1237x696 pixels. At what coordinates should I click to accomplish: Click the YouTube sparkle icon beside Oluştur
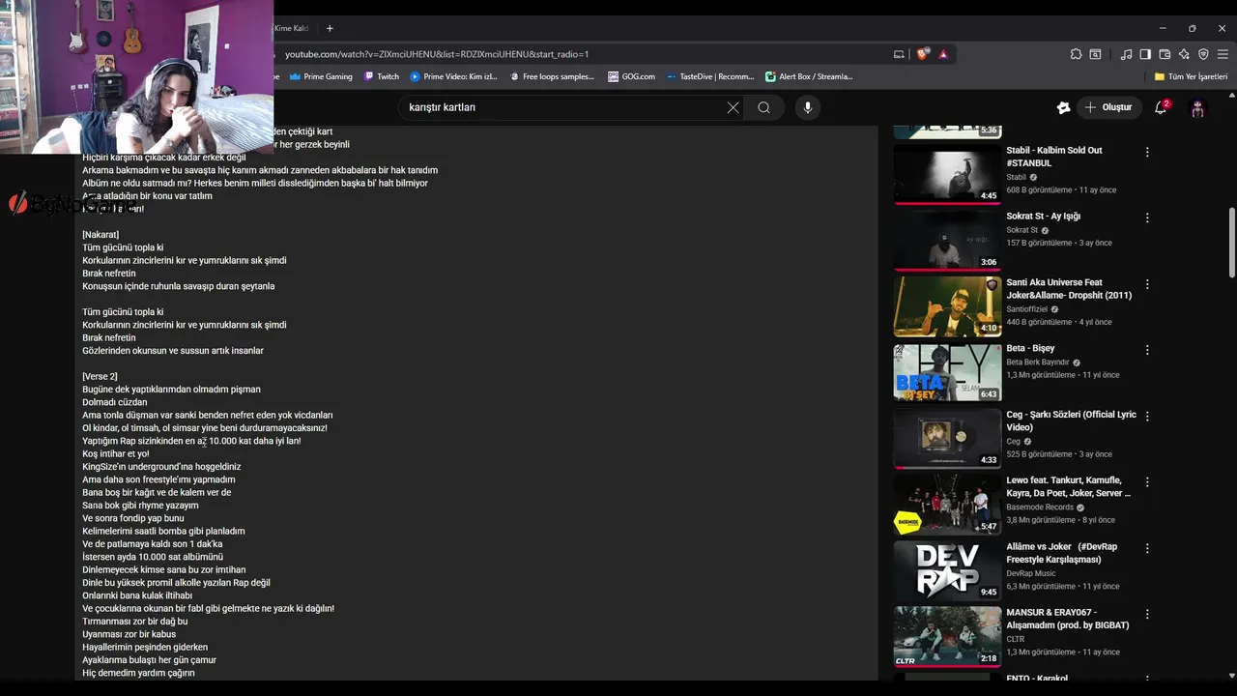point(1063,107)
